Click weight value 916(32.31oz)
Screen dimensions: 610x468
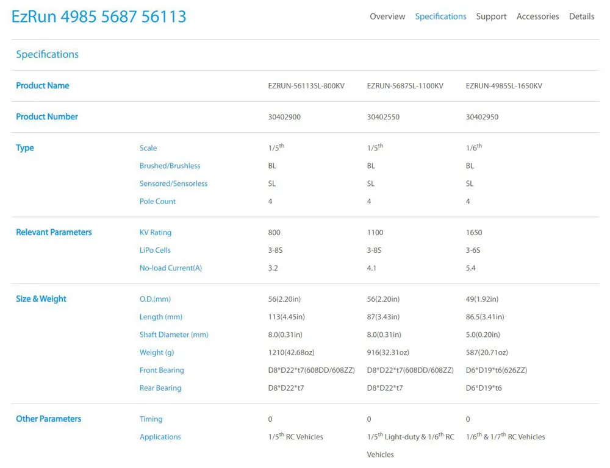tap(388, 353)
